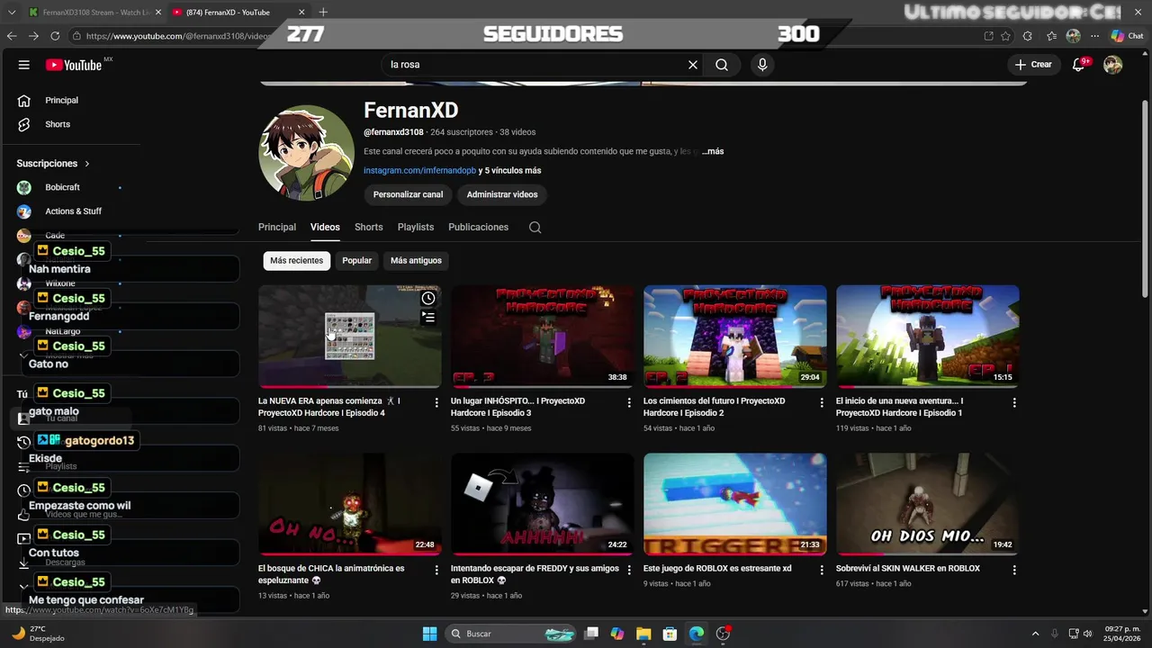Open OBS Studio from the taskbar
The height and width of the screenshot is (648, 1152).
click(723, 634)
